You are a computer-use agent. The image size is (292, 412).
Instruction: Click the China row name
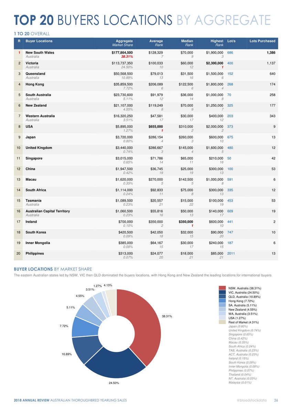click(x=30, y=169)
